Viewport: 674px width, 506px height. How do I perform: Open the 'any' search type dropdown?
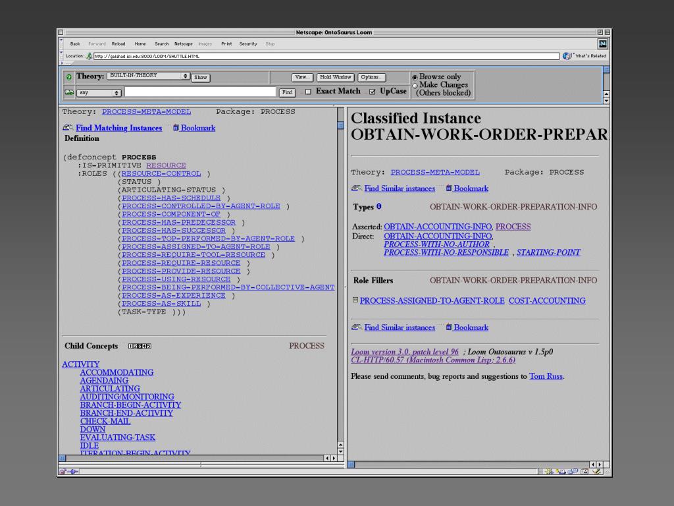(99, 92)
